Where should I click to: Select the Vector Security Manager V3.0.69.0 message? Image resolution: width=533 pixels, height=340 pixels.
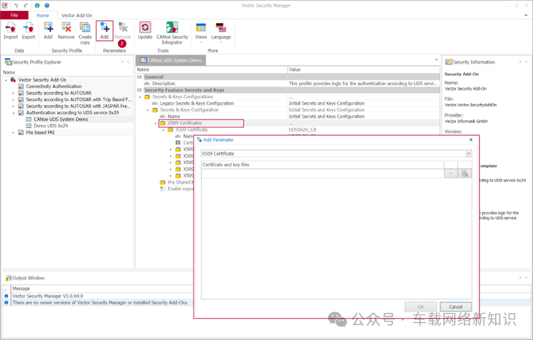pos(48,296)
